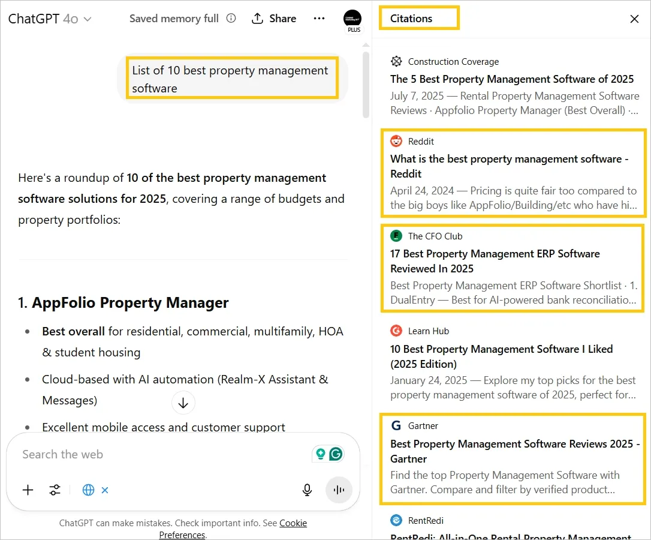The image size is (651, 540).
Task: Click the Saved memory full info icon
Action: 231,19
